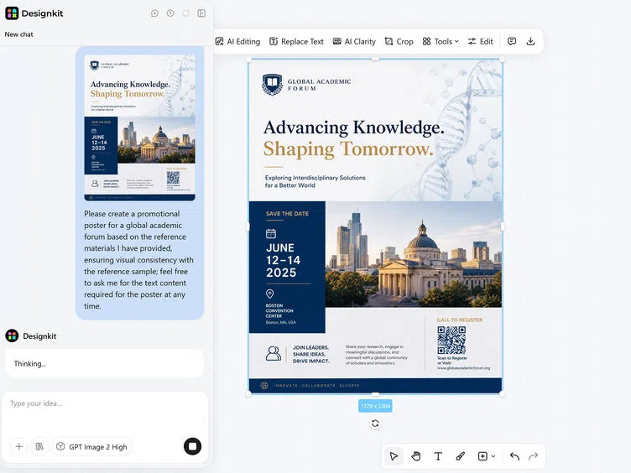The image size is (631, 473).
Task: Choose the Text tool in bottom toolbar
Action: coord(438,456)
